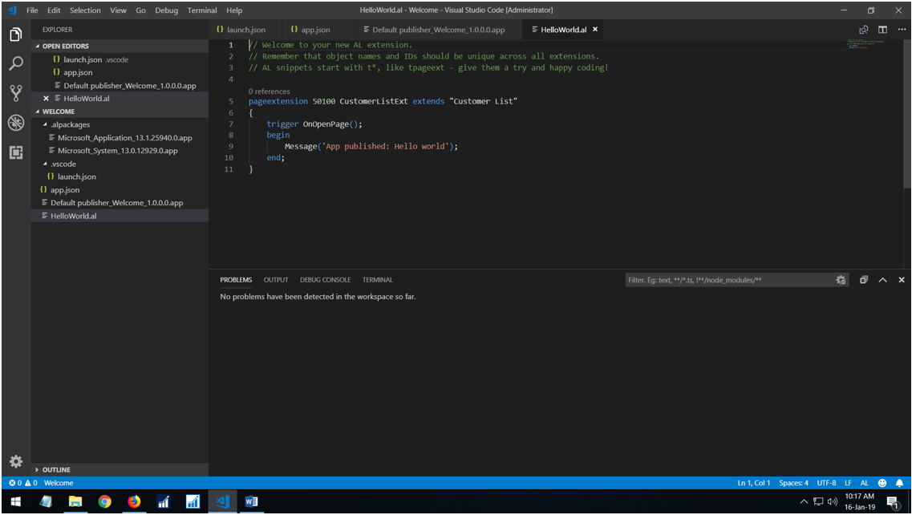This screenshot has height=515, width=912.
Task: Open Google Chrome from taskbar
Action: pos(105,501)
